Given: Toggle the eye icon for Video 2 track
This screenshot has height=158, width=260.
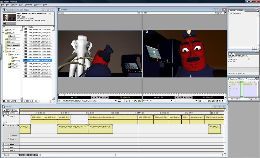Looking at the screenshot, I should 3,116.
